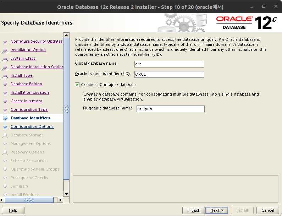Viewport: 282px width, 216px height.
Task: Click the Database Edition step bullet icon
Action: pos(5,84)
